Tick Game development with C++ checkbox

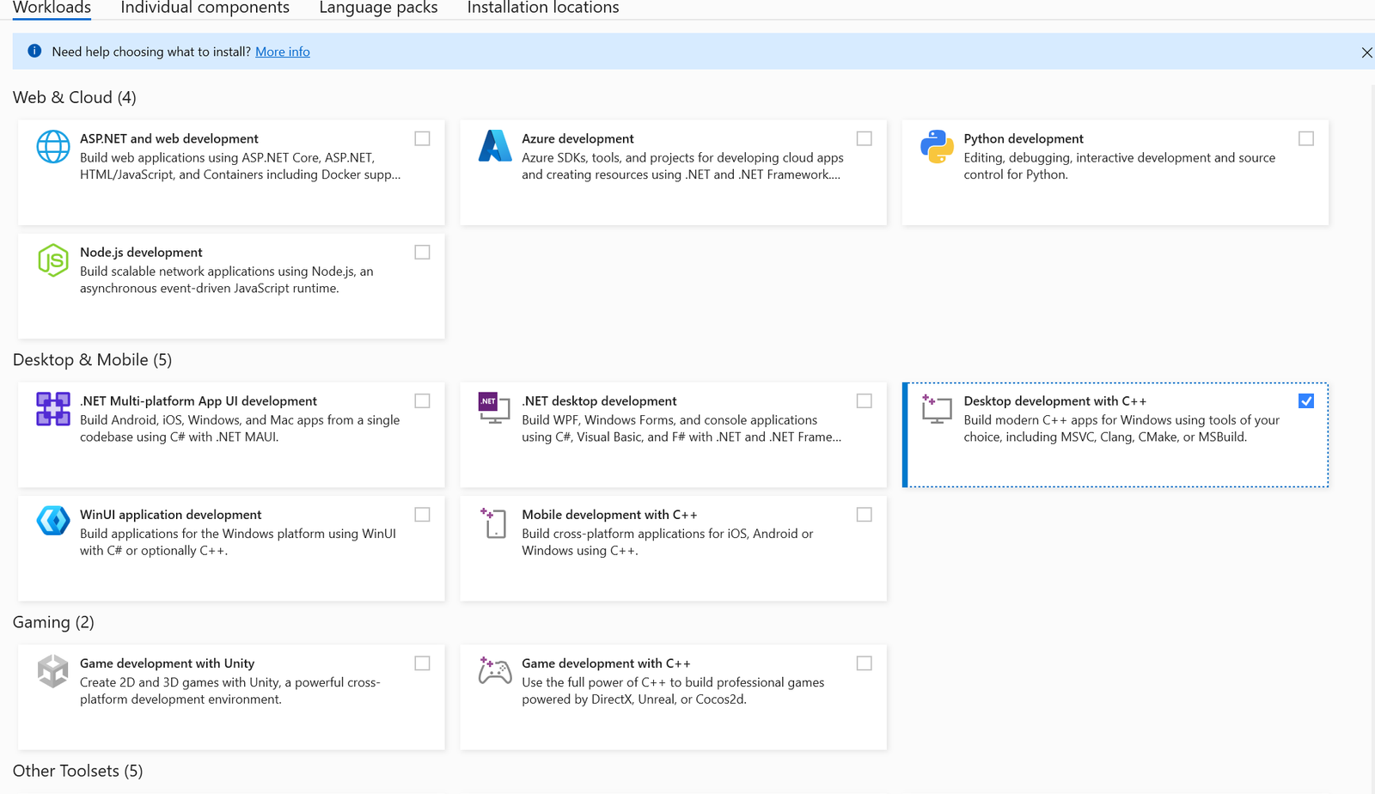tap(864, 663)
